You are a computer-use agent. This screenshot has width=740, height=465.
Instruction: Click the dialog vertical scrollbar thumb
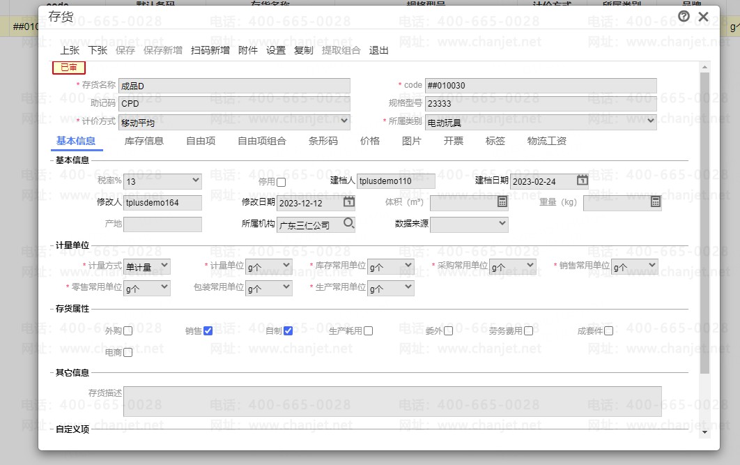point(704,223)
